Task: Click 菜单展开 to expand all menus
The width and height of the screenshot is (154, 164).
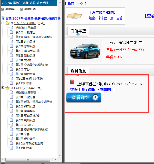Action: pos(11,9)
